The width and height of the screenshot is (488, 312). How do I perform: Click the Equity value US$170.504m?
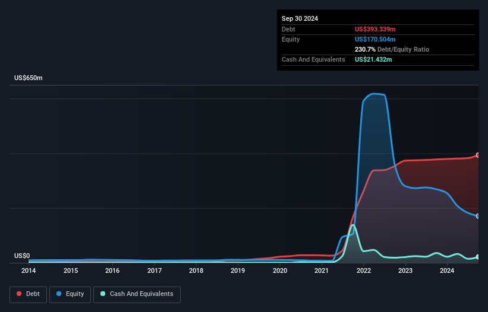(x=375, y=39)
